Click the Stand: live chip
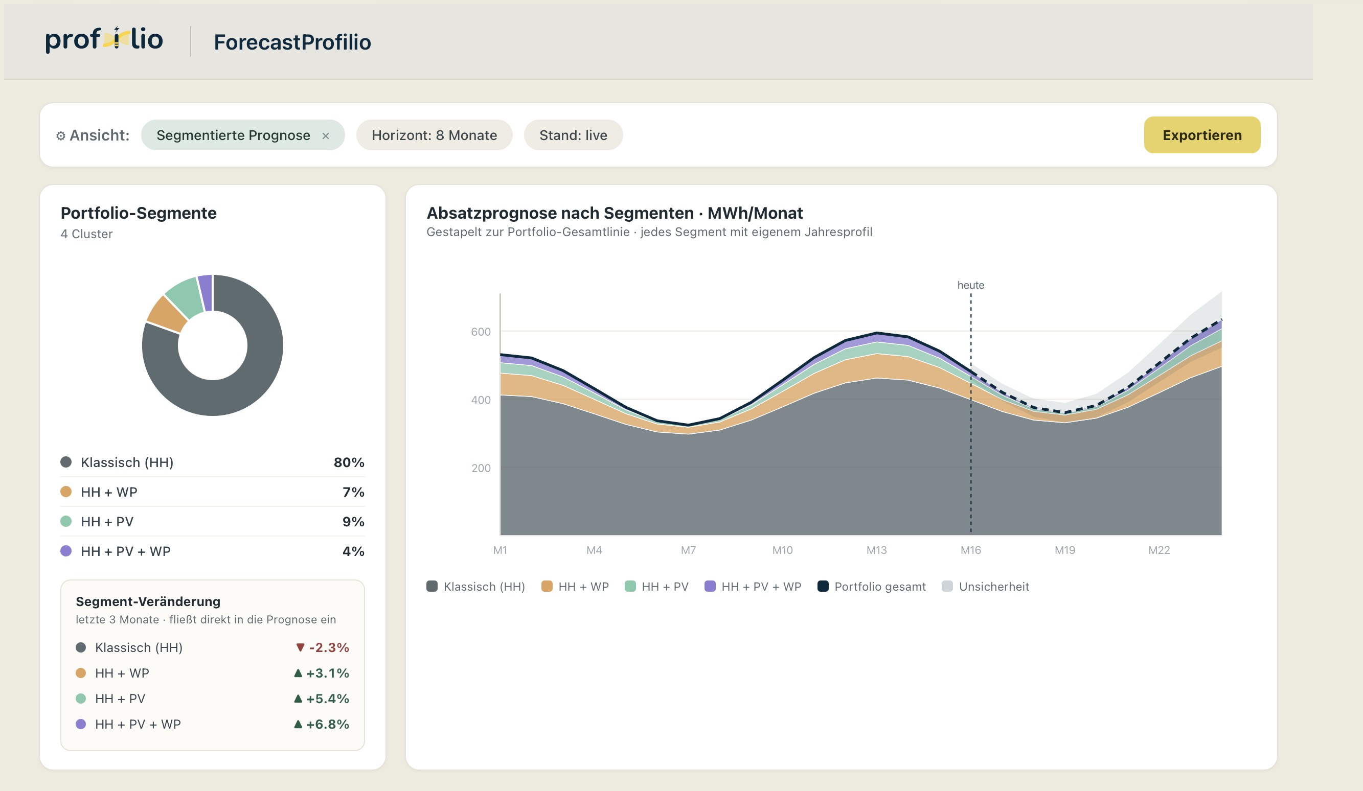Screen dimensions: 1363x791 (573, 135)
